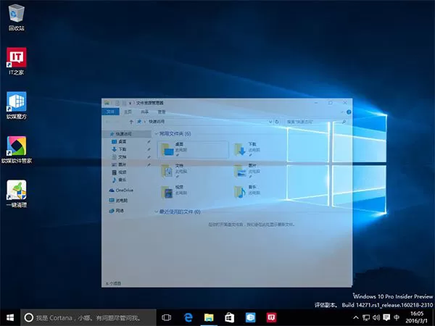Click the Windows Start button
Viewport: 435px width, 326px height.
[10, 317]
